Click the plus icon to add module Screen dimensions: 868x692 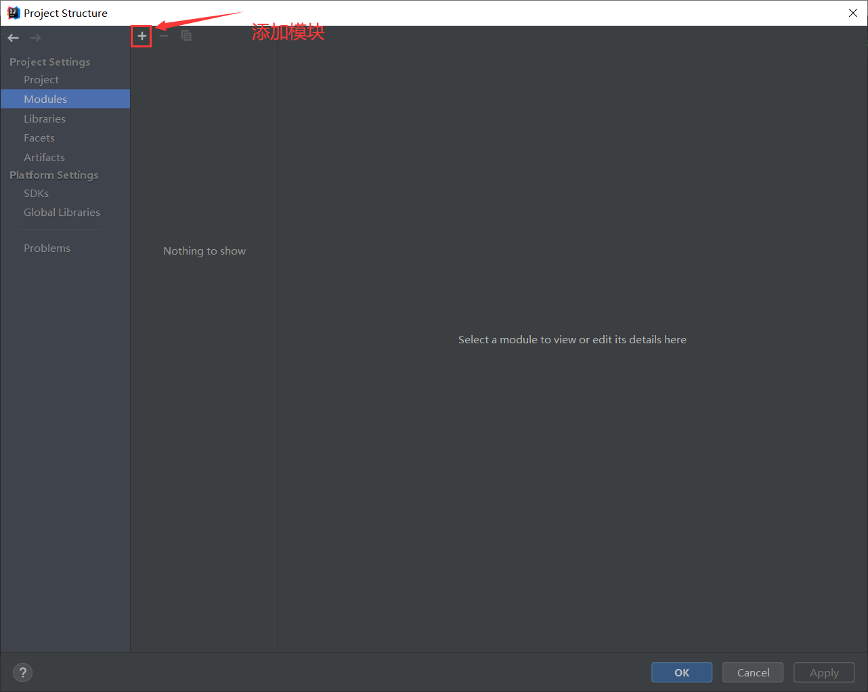click(x=142, y=37)
